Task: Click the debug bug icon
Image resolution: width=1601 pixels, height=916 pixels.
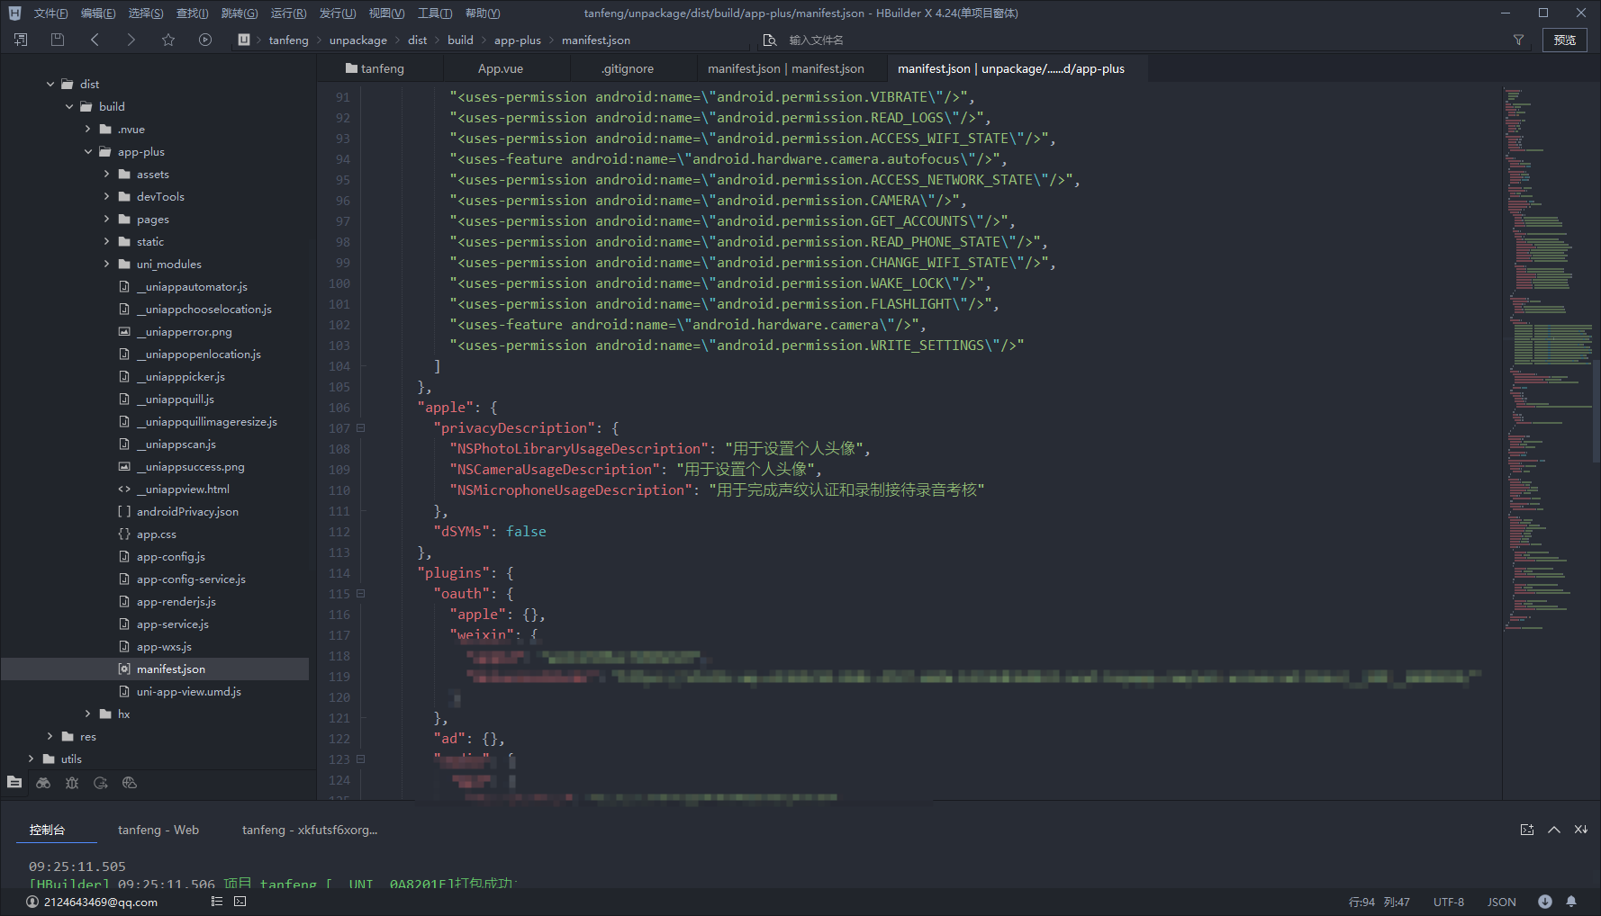Action: [x=72, y=783]
